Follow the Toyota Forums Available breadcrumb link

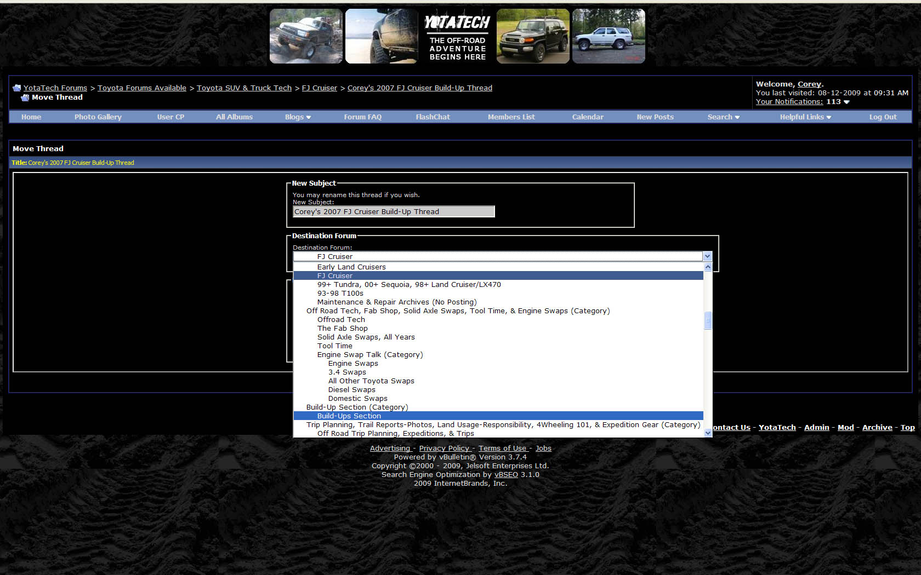pyautogui.click(x=142, y=88)
